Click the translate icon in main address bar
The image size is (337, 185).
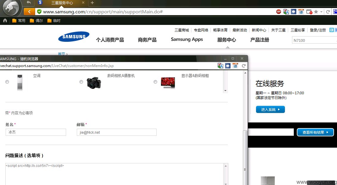pos(286,12)
